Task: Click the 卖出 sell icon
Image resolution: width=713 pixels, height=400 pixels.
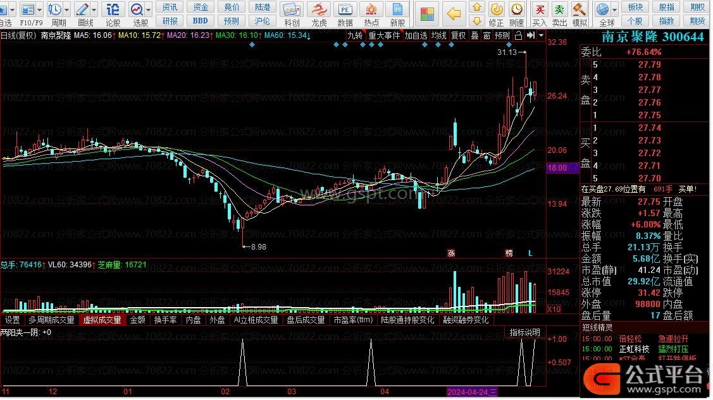Action: [559, 9]
